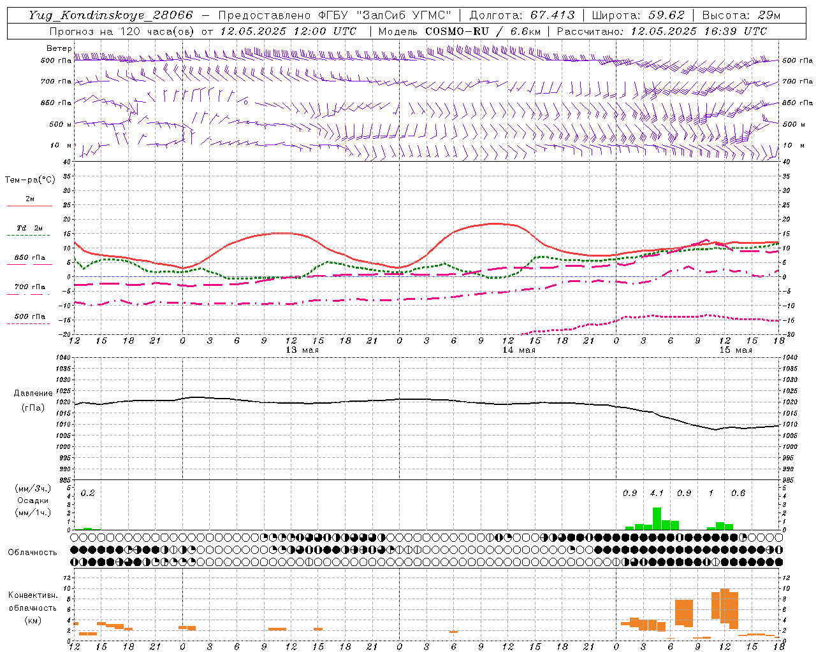816x652 pixels.
Task: Click the (км) convective cloud unit label
Action: tap(33, 620)
